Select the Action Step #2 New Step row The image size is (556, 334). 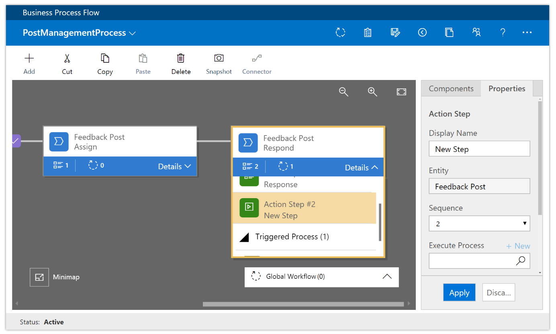tap(305, 208)
